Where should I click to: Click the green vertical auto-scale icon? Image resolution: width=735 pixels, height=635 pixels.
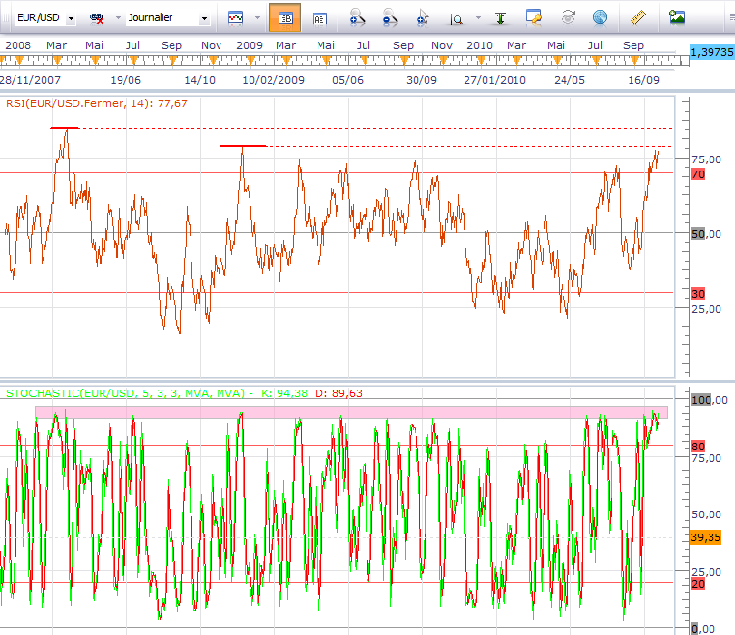click(x=501, y=18)
